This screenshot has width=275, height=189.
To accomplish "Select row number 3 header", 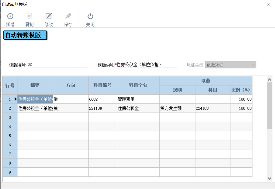I will point(10,117).
